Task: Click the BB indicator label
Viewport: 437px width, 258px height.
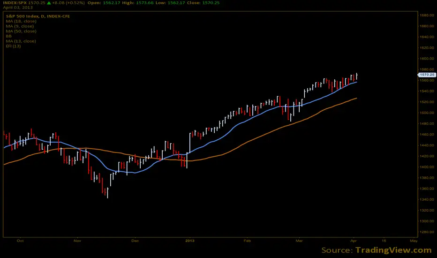Action: click(8, 36)
